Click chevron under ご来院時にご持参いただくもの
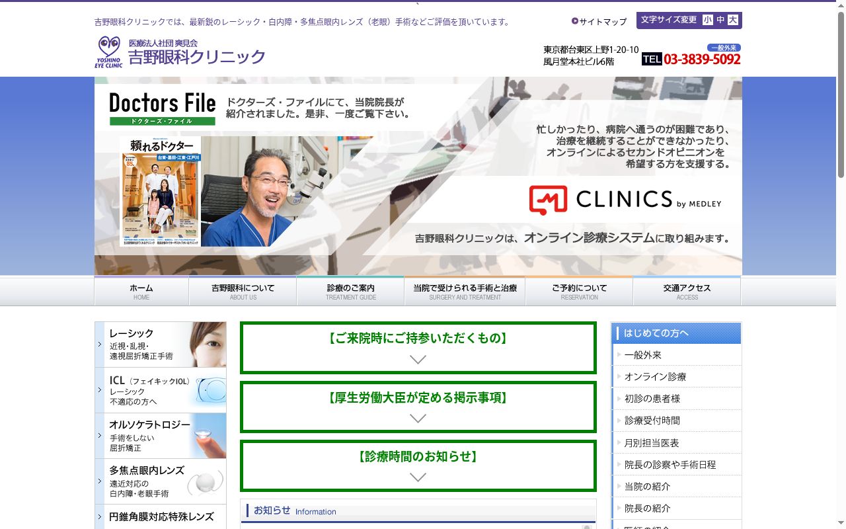 tap(418, 360)
